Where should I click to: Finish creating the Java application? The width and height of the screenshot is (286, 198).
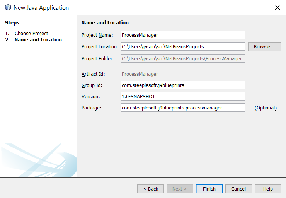[x=209, y=189]
